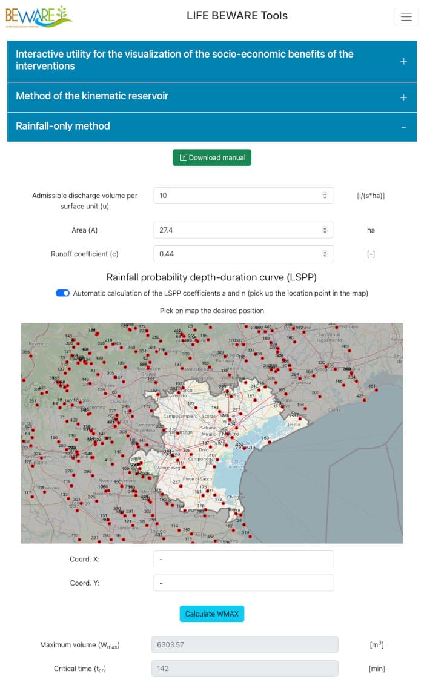Click the Runoff coefficient input field
The image size is (424, 691).
(243, 254)
